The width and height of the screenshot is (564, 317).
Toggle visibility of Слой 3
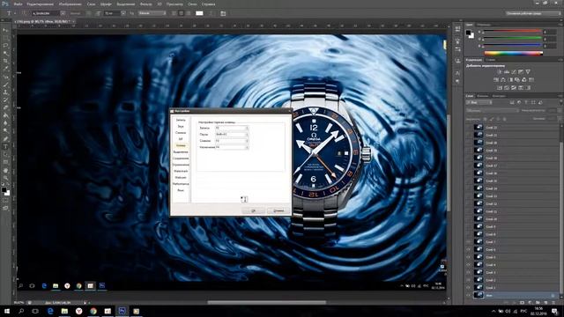coord(468,272)
